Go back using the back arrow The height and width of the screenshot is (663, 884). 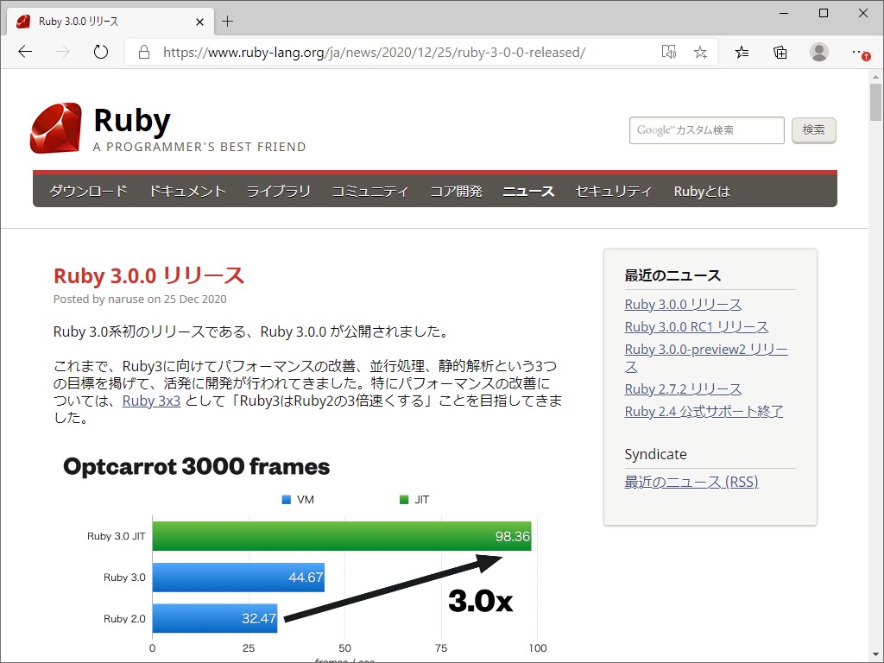pos(24,52)
